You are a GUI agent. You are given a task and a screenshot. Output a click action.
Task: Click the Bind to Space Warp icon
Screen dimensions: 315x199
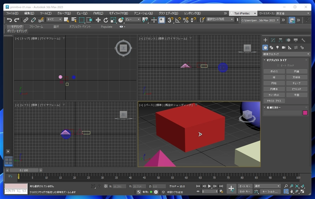41,20
